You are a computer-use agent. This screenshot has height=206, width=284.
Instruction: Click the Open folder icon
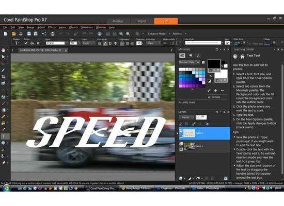click(x=14, y=34)
